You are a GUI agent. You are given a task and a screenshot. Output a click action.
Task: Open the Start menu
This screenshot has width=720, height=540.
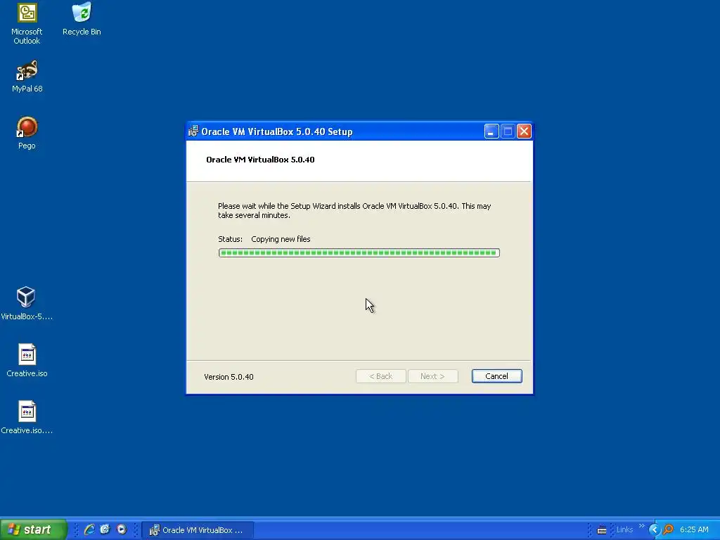click(x=33, y=529)
